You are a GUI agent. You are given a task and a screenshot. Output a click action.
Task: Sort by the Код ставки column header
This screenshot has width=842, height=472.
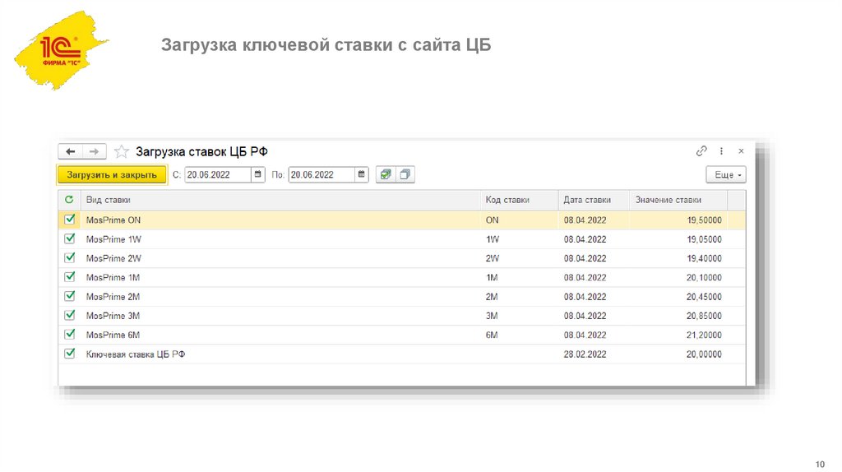pyautogui.click(x=519, y=200)
